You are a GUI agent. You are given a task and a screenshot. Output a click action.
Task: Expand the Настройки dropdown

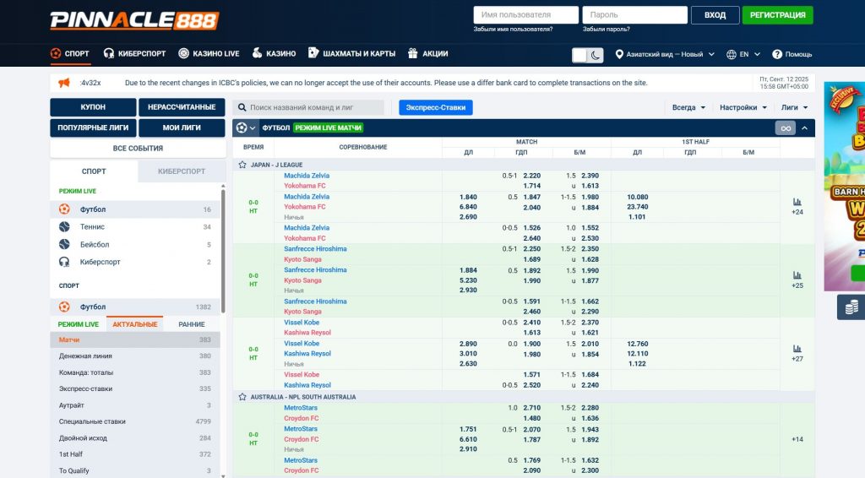[x=743, y=107]
